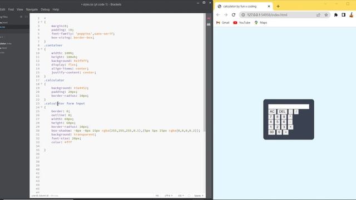The height and width of the screenshot is (200, 356).
Task: Open Chrome Extensions puzzle icon
Action: (336, 15)
